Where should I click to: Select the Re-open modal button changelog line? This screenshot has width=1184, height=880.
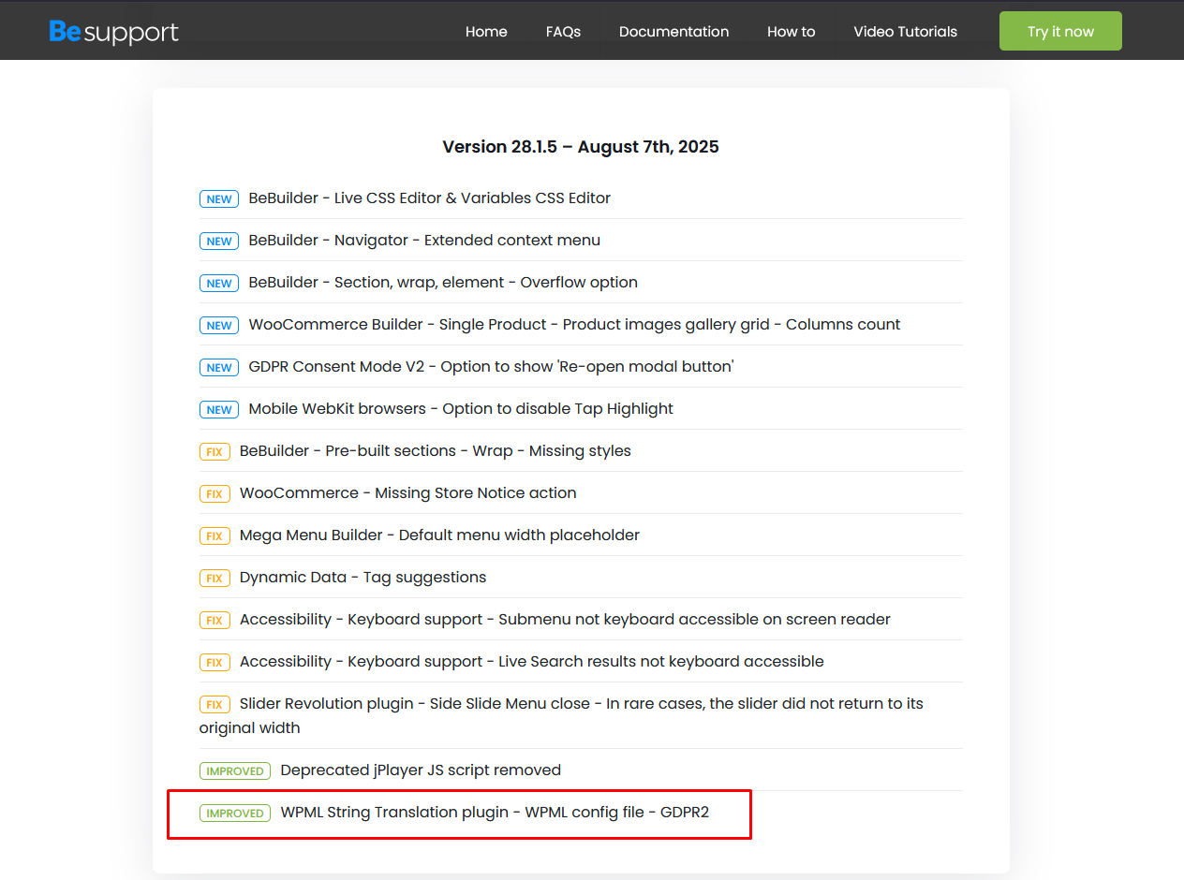point(491,367)
